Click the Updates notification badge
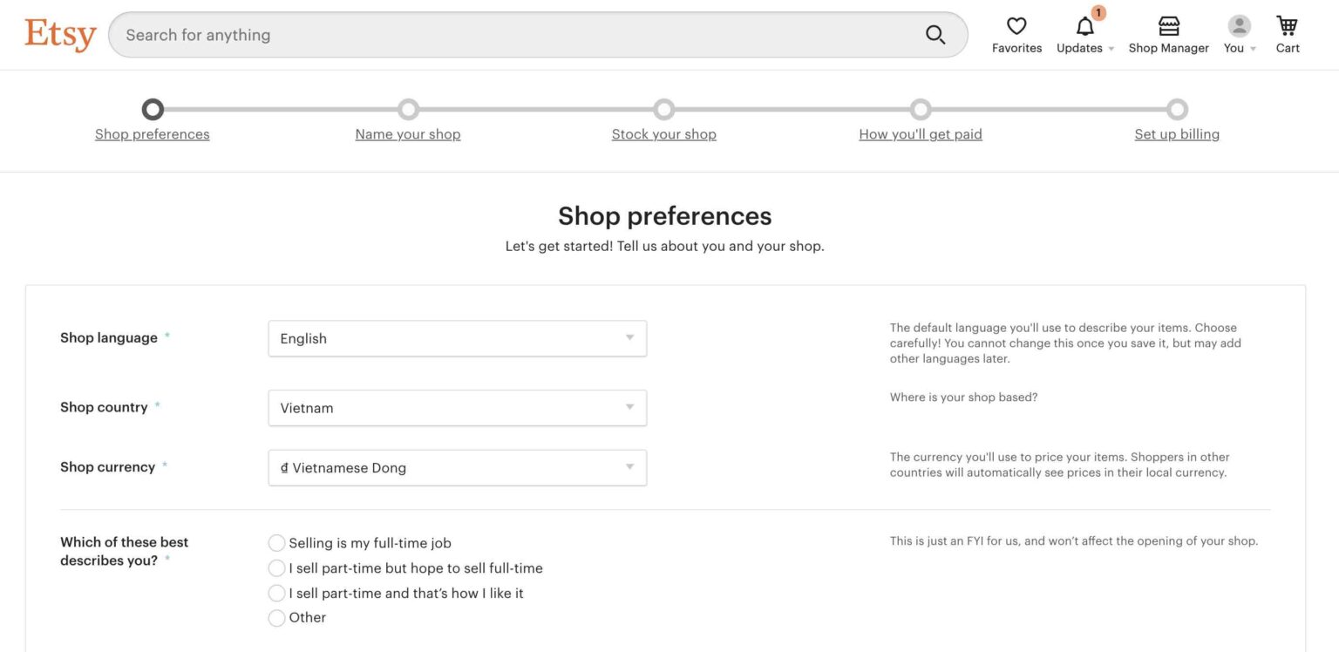This screenshot has width=1339, height=652. coord(1098,13)
